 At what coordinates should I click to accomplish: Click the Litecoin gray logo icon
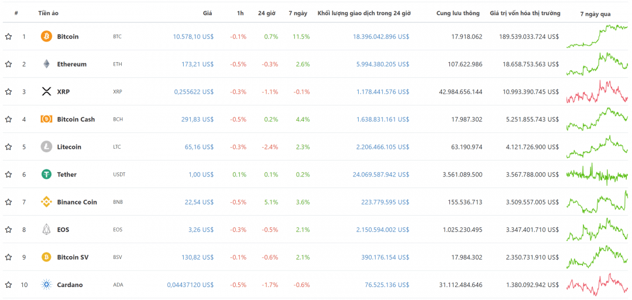tap(46, 146)
